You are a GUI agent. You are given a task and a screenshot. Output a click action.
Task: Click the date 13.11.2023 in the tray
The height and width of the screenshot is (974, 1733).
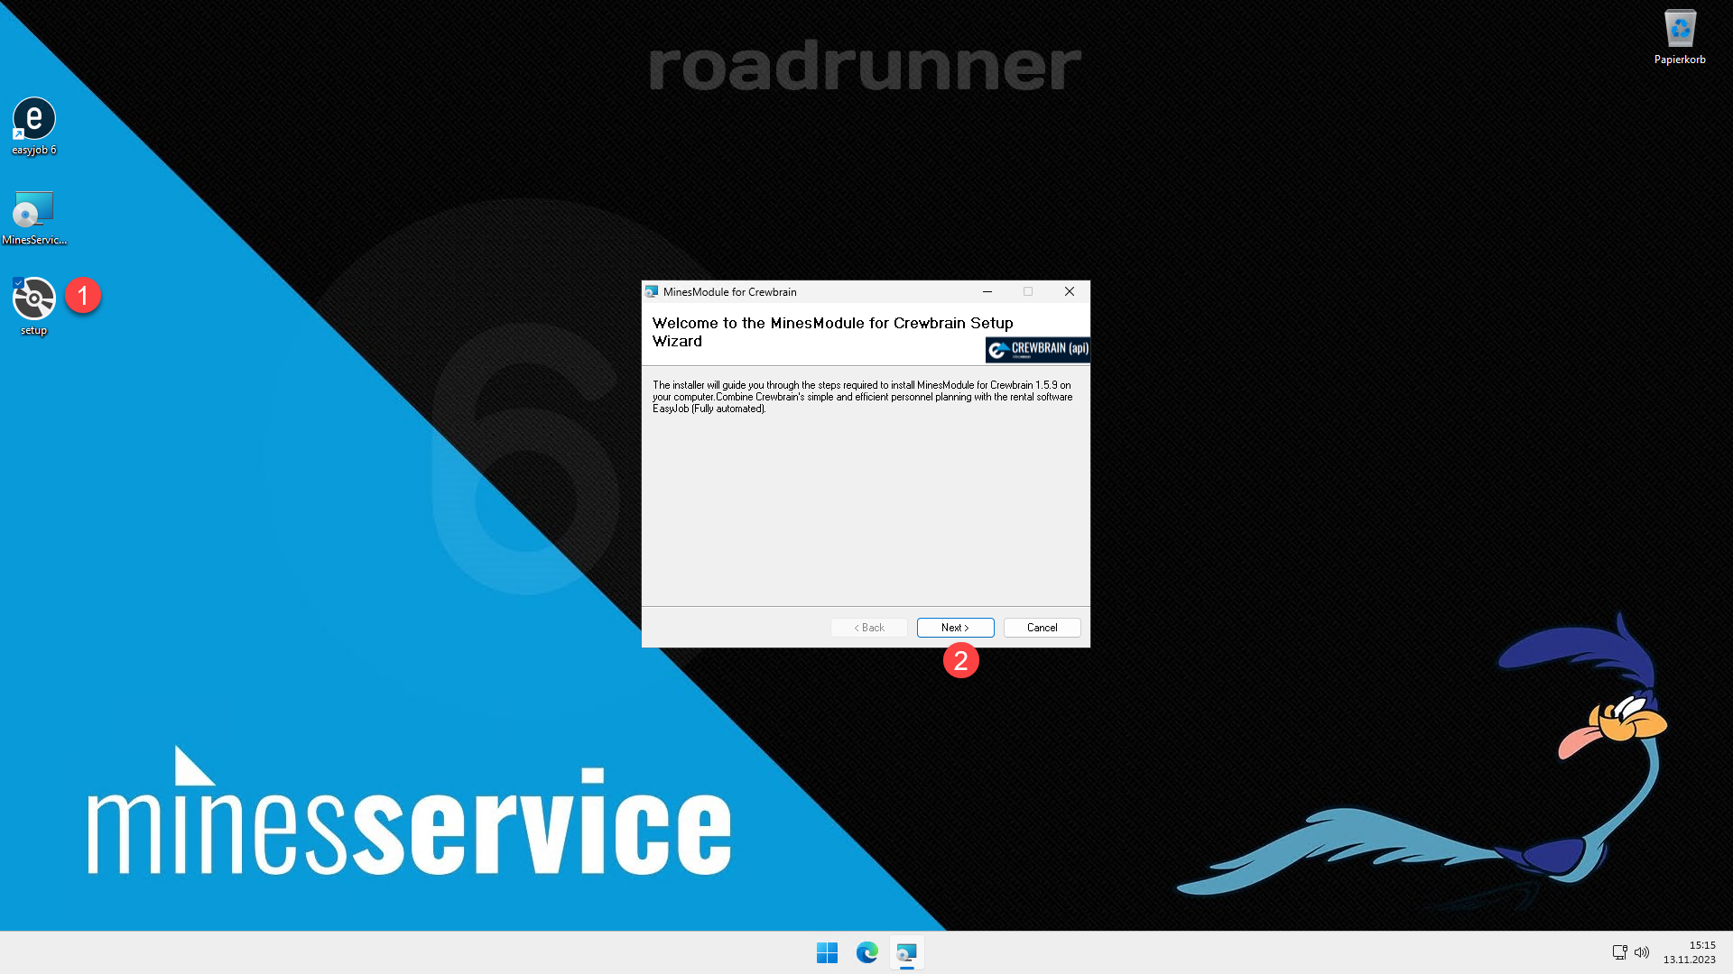(x=1702, y=960)
